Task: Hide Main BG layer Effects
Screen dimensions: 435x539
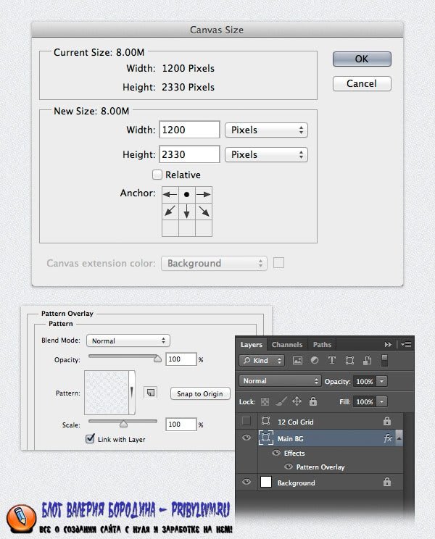Action: (275, 453)
